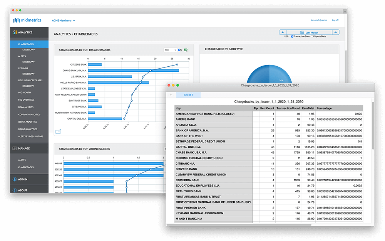Click the Admin user icon in sidebar
Viewport: 385px width, 241px height.
pyautogui.click(x=15, y=179)
